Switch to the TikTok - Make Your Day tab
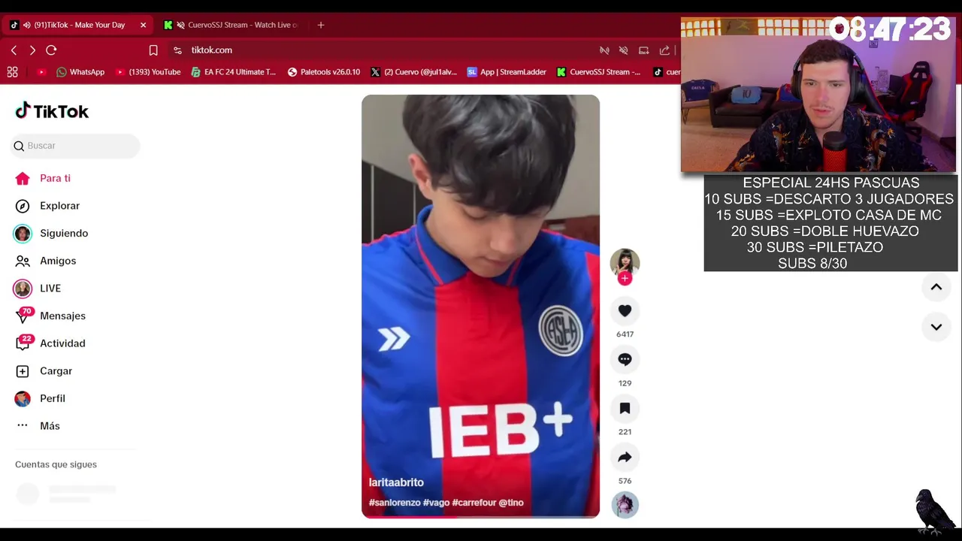Screen dimensions: 962x541 (79, 25)
